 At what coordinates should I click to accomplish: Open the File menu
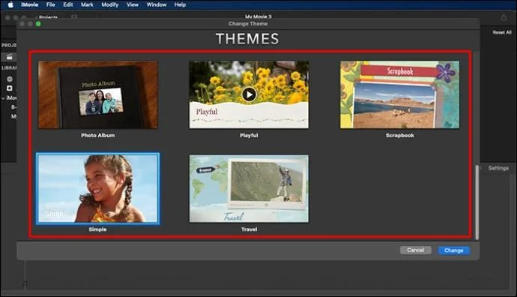[x=50, y=4]
